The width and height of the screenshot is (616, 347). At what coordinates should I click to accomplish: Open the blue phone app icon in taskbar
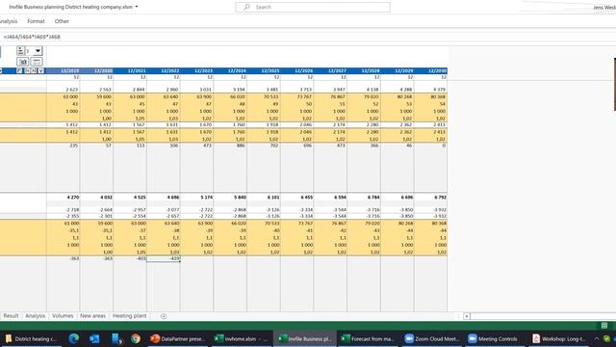click(x=116, y=338)
